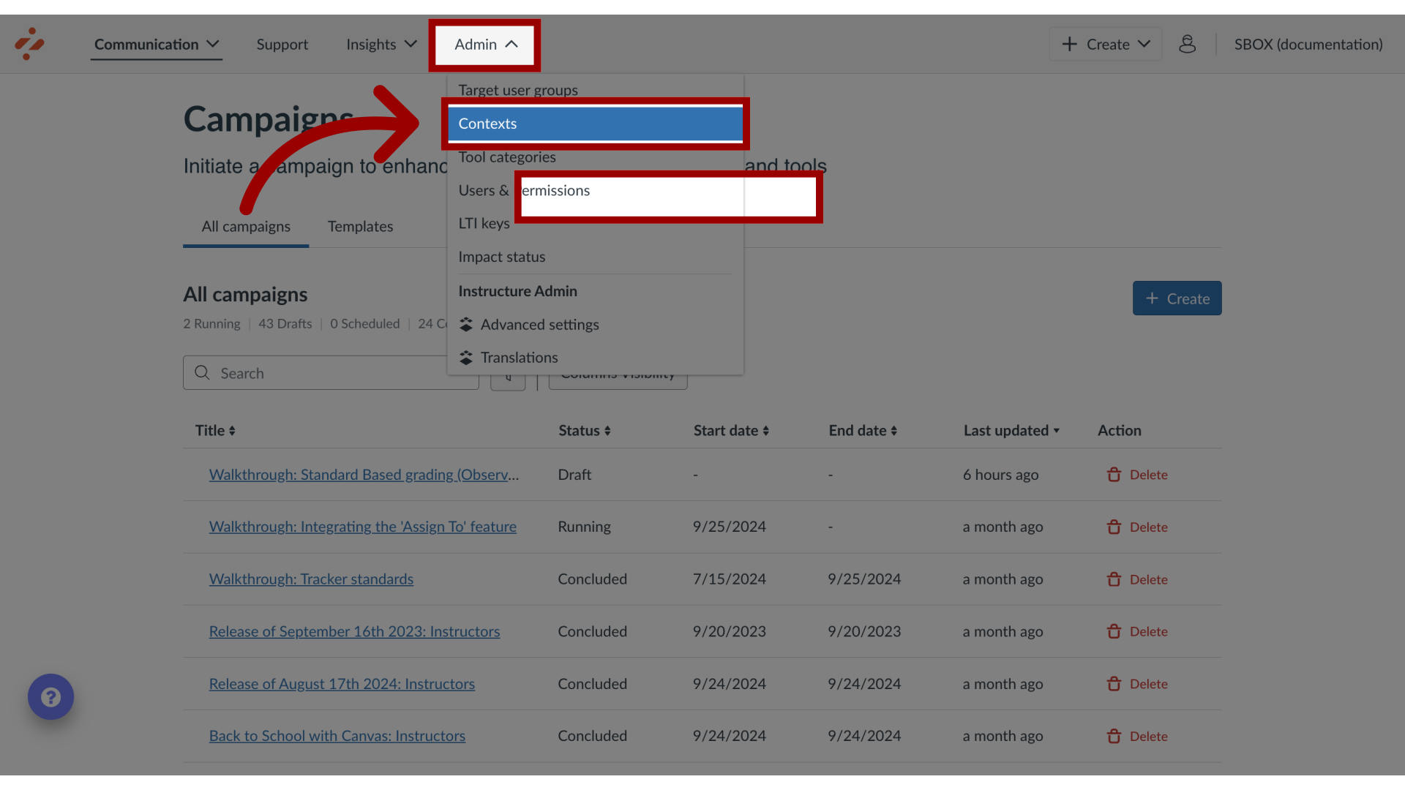Sort table by Title column
Image resolution: width=1405 pixels, height=790 pixels.
click(x=215, y=430)
